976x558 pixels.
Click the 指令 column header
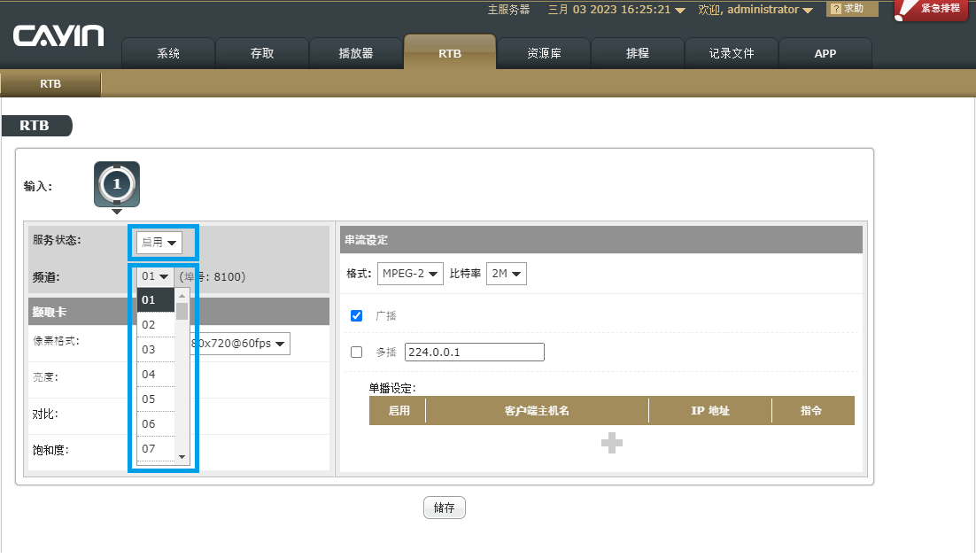pyautogui.click(x=812, y=410)
